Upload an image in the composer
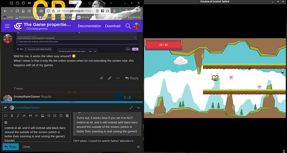Viewport: 287px width, 153px height. tap(43, 116)
